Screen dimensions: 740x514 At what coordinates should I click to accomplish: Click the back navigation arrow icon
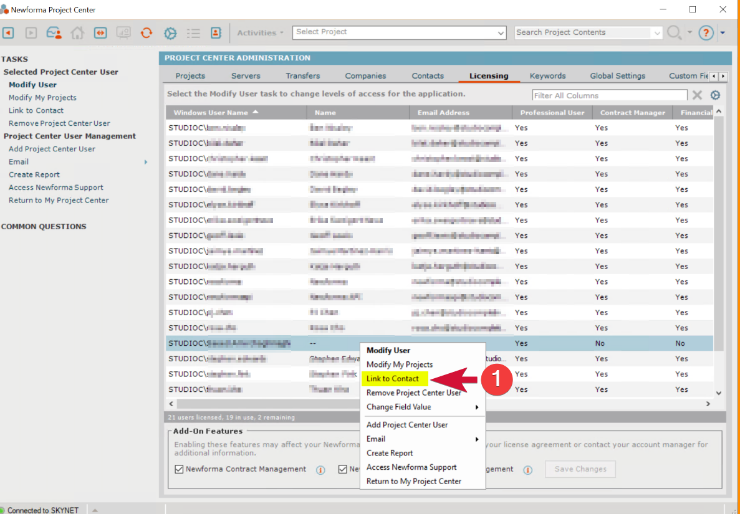pyautogui.click(x=8, y=32)
